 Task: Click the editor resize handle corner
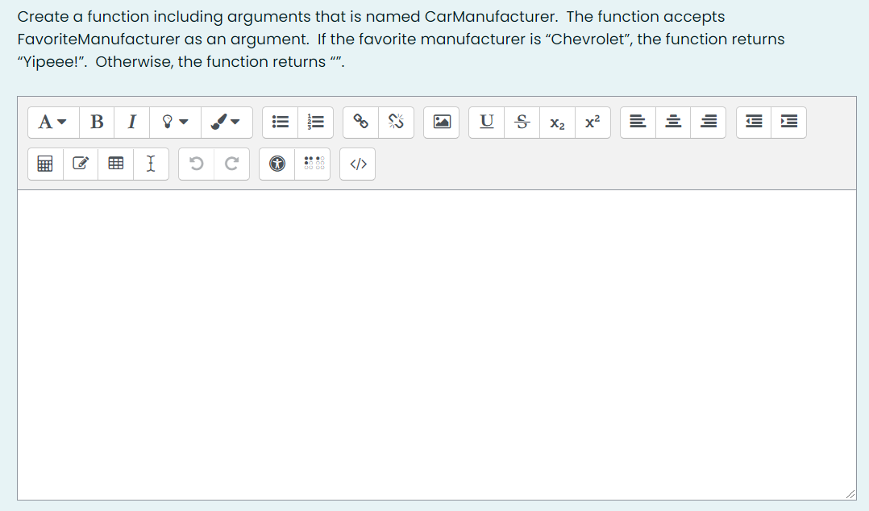(850, 494)
